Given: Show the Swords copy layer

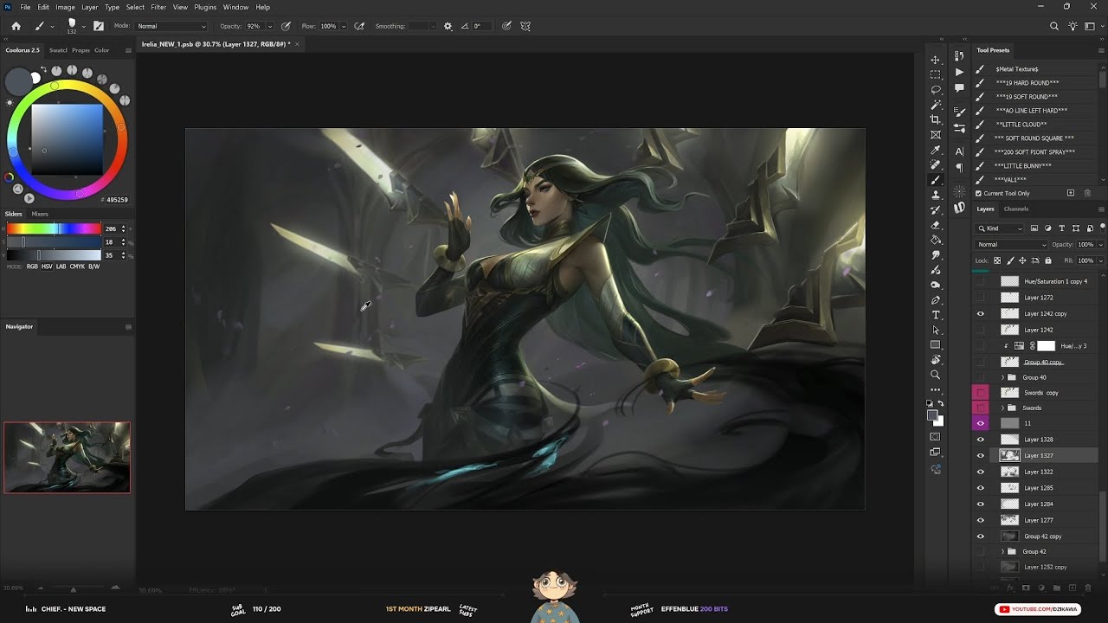Looking at the screenshot, I should 981,392.
